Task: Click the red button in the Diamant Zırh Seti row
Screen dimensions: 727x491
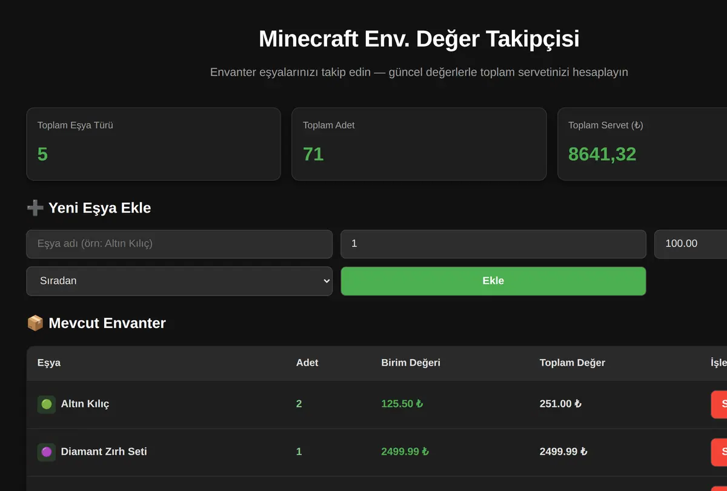Action: click(x=719, y=452)
